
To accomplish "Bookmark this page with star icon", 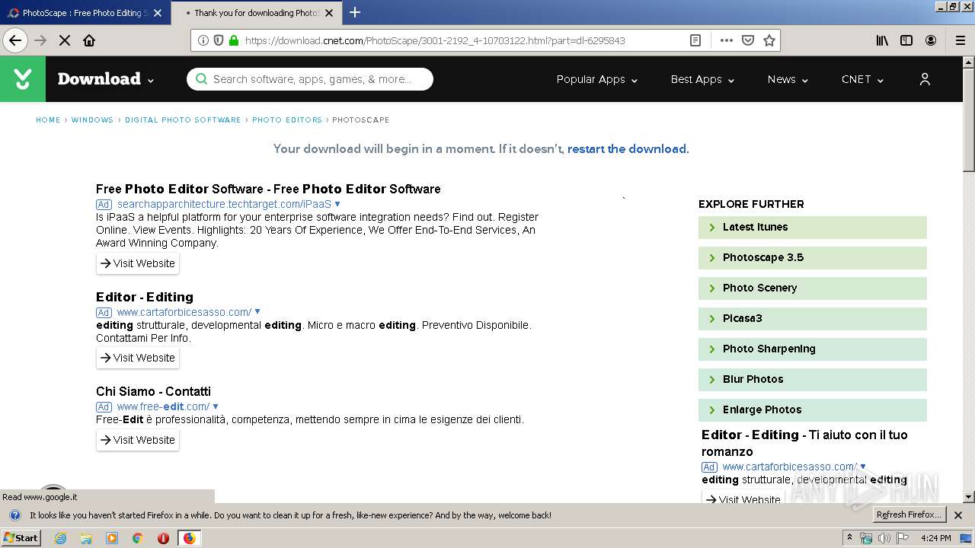I will pos(769,40).
